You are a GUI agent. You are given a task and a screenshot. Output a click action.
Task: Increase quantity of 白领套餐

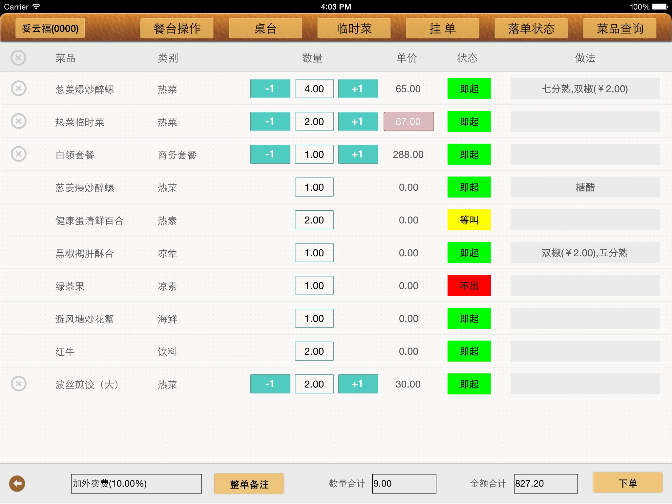(x=358, y=154)
